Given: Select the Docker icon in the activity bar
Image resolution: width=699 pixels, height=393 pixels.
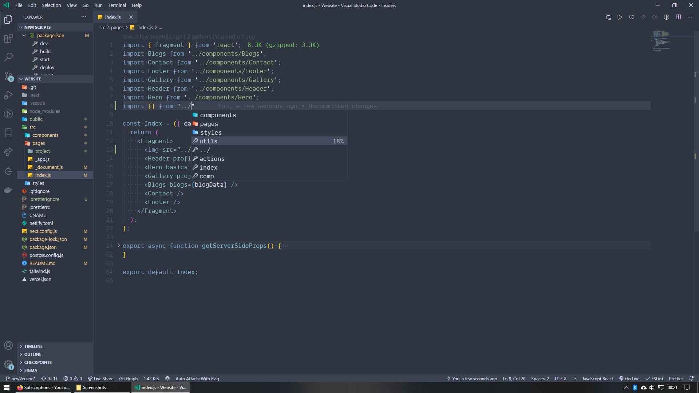Looking at the screenshot, I should 8,190.
